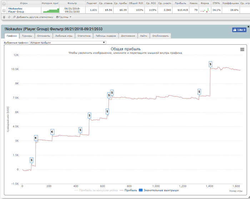This screenshot has width=250, height=199.
Task: Click the coefficient value 28.6%
Action: 234,10
